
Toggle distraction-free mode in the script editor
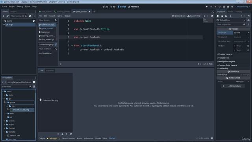(213, 11)
